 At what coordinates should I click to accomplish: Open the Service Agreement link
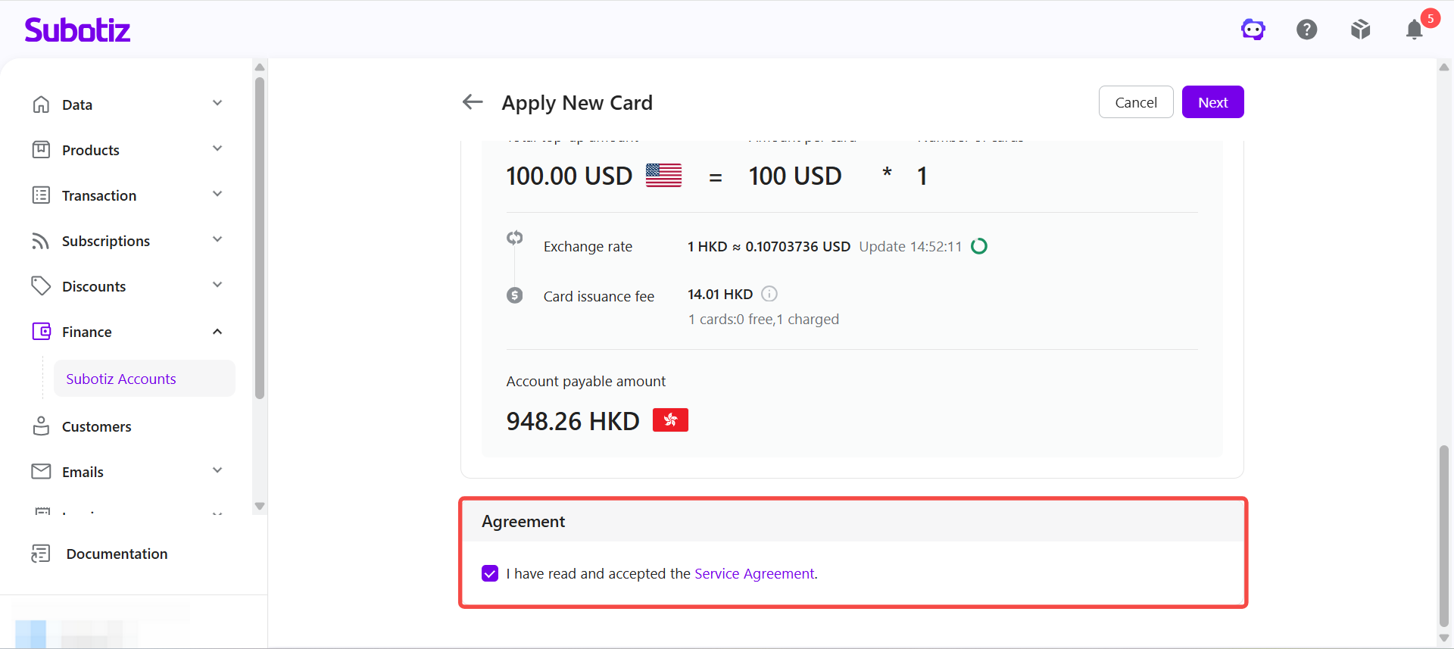pos(754,573)
